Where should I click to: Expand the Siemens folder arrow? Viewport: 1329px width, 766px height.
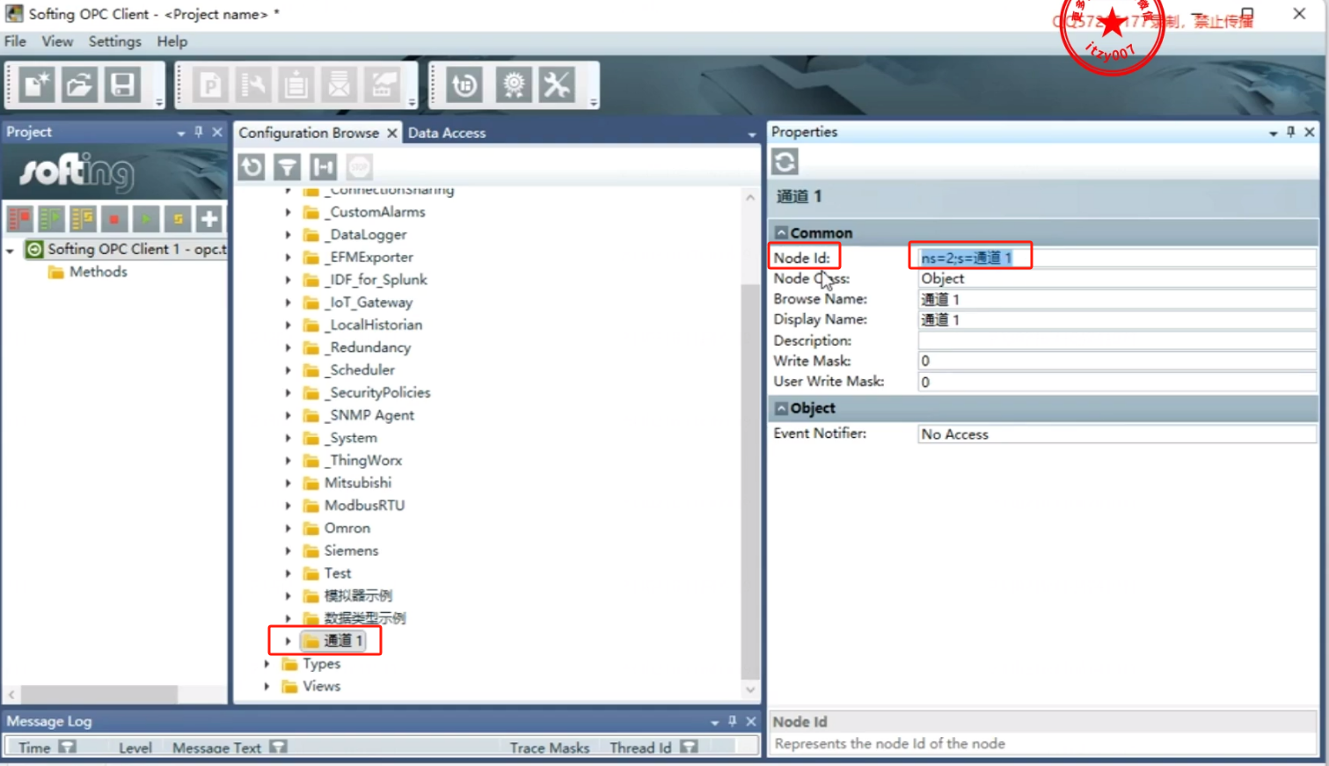click(288, 551)
